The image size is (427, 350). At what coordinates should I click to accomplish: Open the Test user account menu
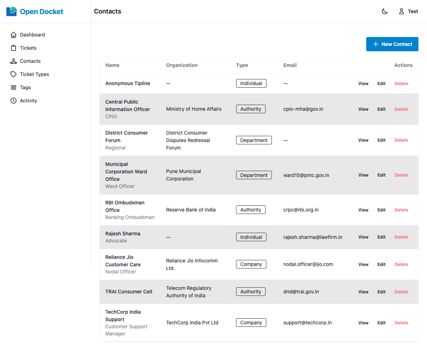[408, 11]
